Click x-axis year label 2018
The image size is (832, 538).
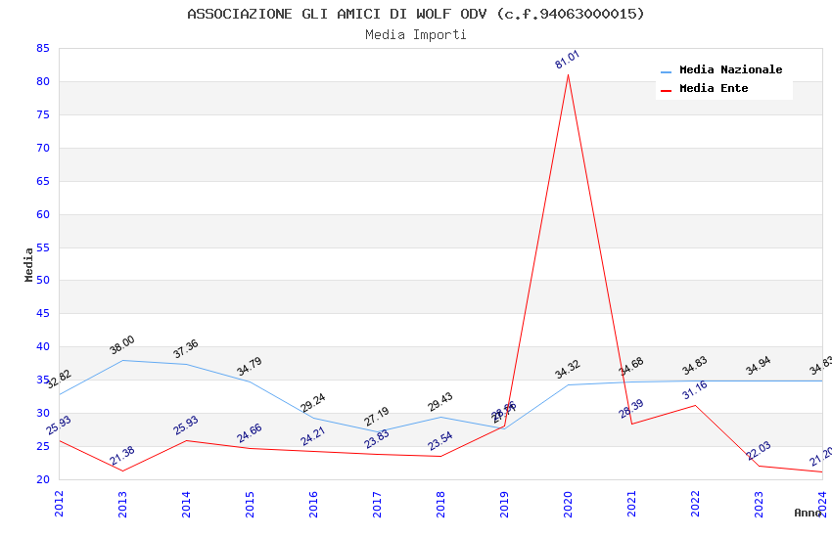pos(440,504)
